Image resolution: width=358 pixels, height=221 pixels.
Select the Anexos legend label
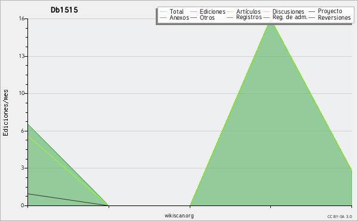(x=179, y=17)
